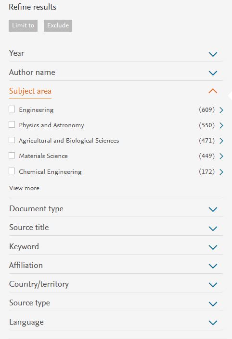The width and height of the screenshot is (232, 339).
Task: Click the View more link
Action: (24, 188)
